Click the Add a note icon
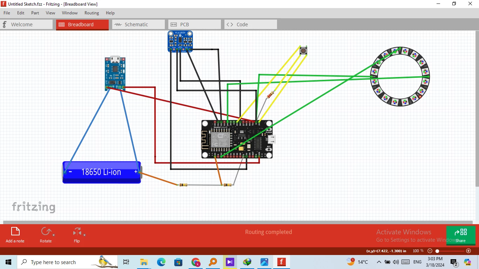 click(x=15, y=232)
